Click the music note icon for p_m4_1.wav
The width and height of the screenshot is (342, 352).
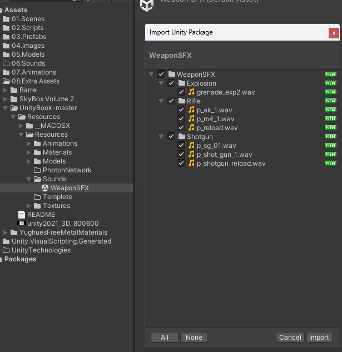coord(191,119)
